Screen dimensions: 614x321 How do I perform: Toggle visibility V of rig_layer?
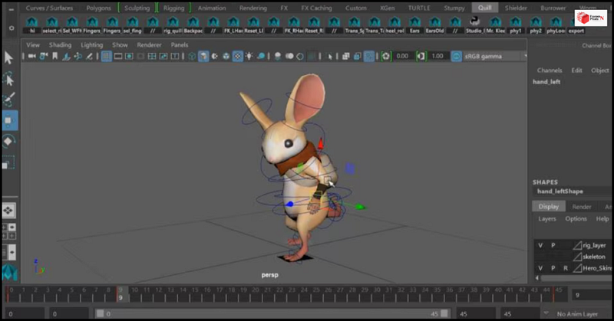[x=540, y=245]
